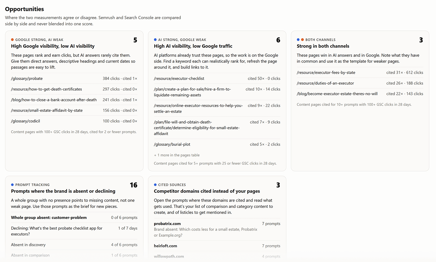
Task: Select /resource/small-estate-affidavit-by-state row
Action: coord(74,110)
